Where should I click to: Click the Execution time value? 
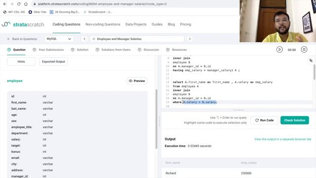(x=199, y=146)
